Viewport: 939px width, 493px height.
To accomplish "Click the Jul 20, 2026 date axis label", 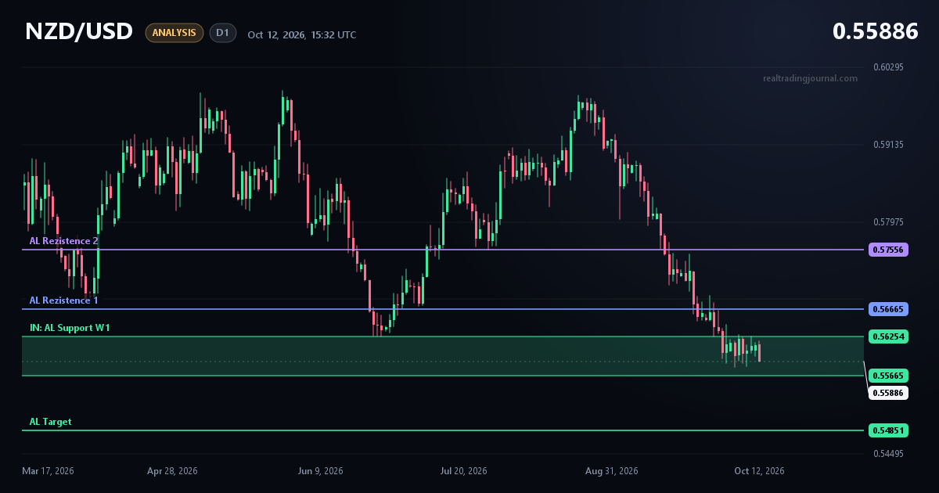I will (464, 471).
